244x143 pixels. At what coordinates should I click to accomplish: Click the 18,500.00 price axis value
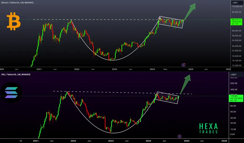click(237, 56)
